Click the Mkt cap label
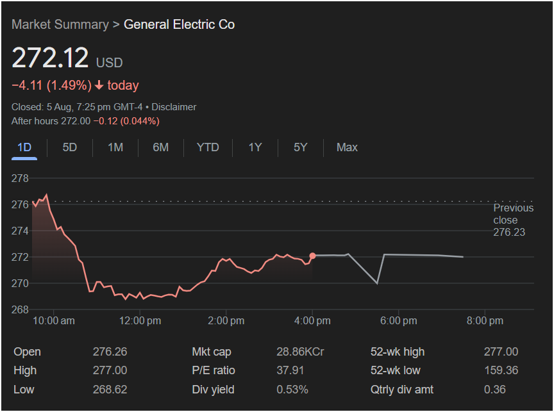Image resolution: width=554 pixels, height=412 pixels. [x=212, y=352]
